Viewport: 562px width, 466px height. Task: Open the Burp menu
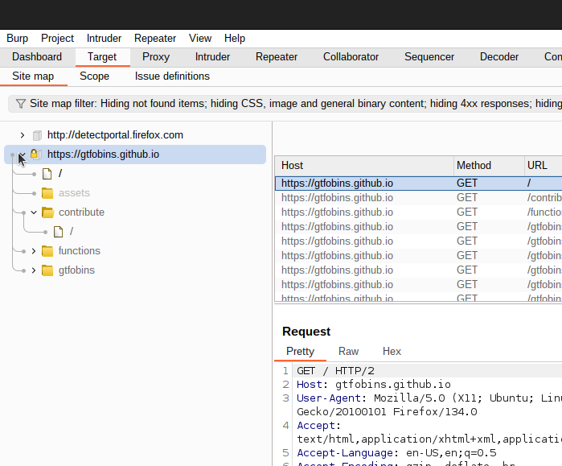(x=17, y=39)
